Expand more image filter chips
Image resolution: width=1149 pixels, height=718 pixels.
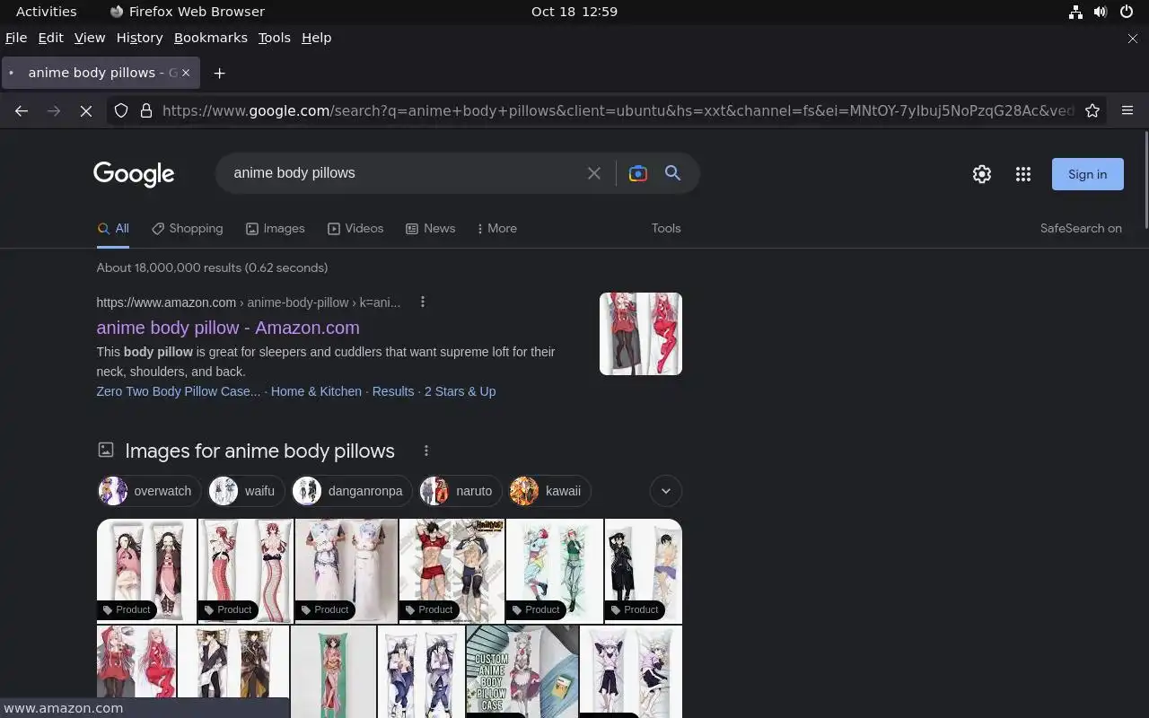[666, 491]
